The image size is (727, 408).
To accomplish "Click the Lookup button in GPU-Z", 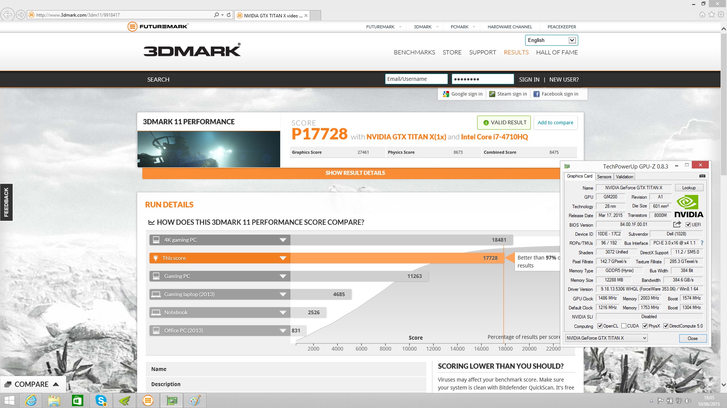I will click(x=689, y=188).
